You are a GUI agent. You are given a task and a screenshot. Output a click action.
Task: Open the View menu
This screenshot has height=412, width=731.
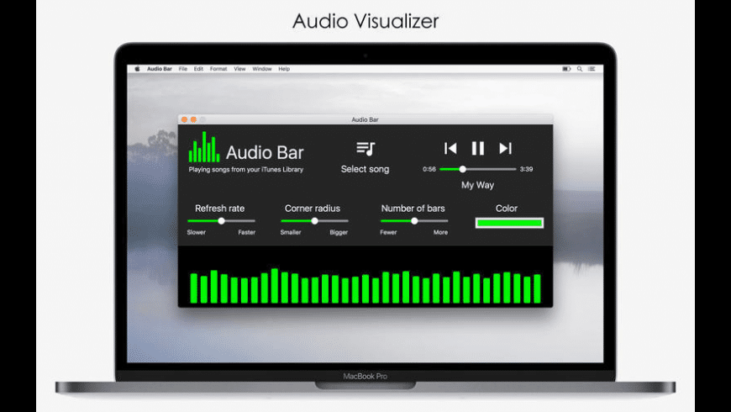239,69
